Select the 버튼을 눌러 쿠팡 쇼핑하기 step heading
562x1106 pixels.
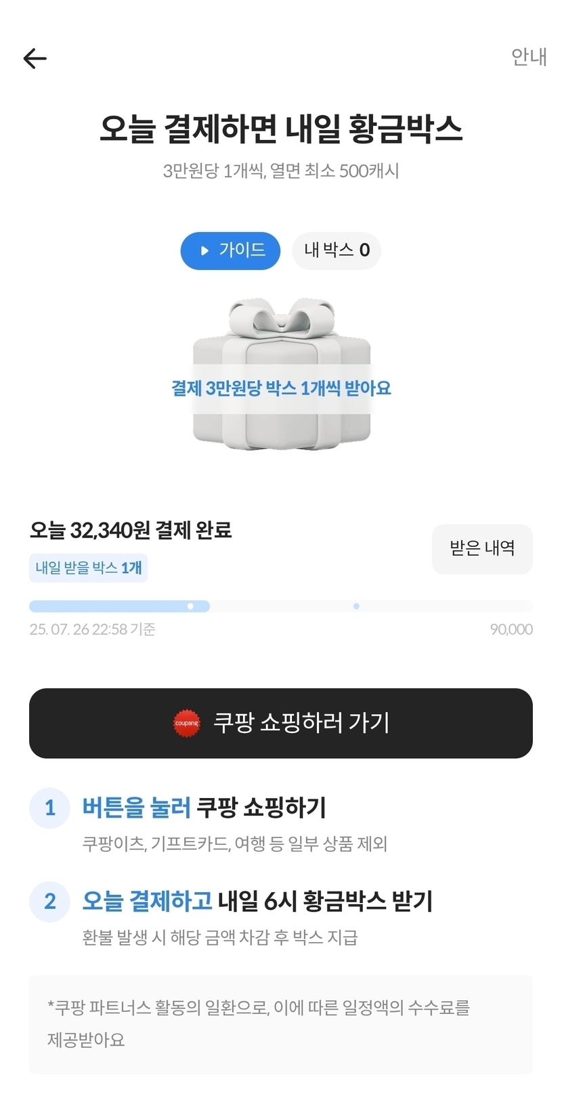pyautogui.click(x=204, y=808)
